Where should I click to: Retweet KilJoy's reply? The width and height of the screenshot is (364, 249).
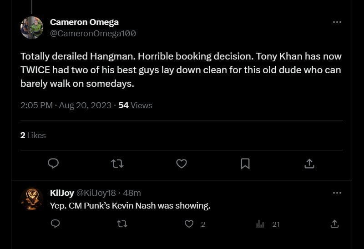click(122, 224)
